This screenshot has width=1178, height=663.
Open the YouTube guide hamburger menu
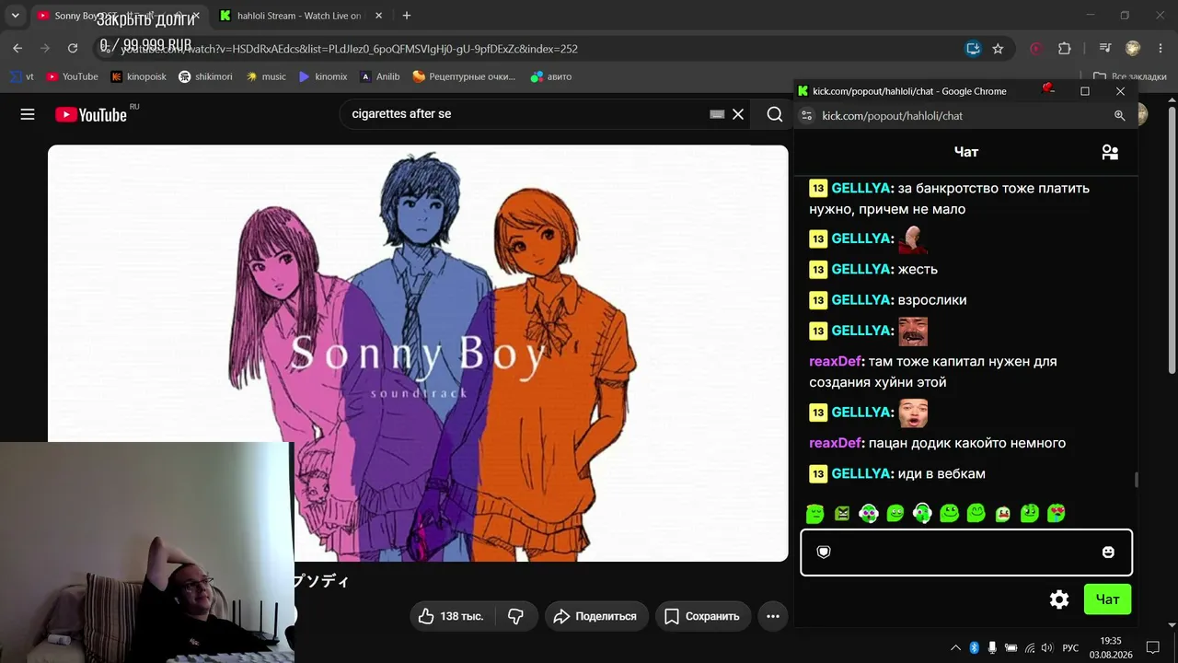point(28,114)
